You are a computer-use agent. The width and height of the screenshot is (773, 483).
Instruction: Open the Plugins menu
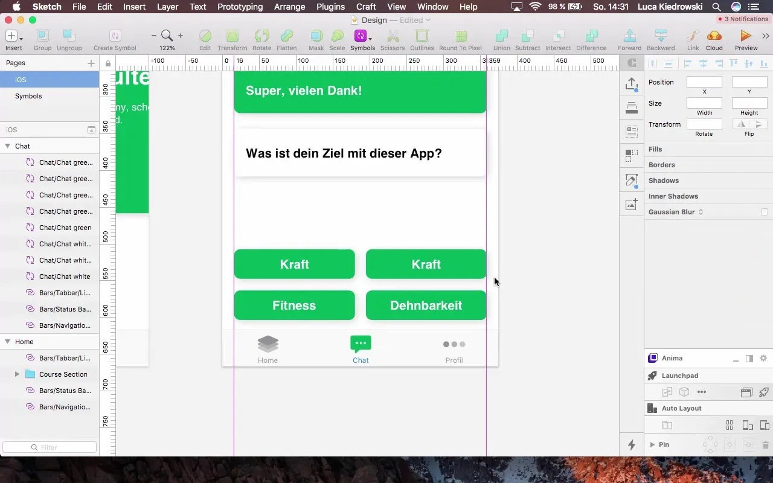[330, 7]
